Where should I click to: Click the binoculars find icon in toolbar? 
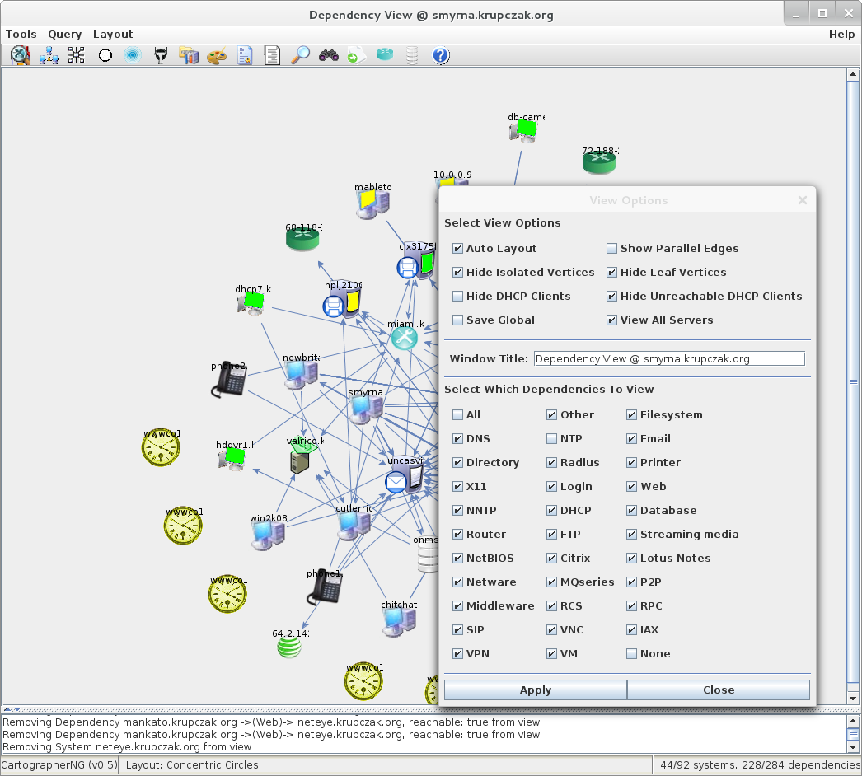329,55
